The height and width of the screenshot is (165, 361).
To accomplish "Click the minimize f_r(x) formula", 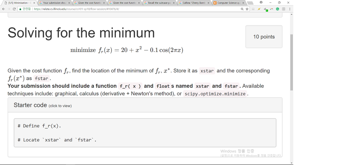I will tap(127, 50).
